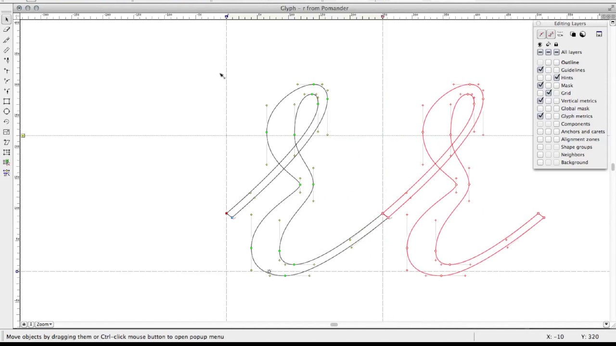Viewport: 616px width, 346px height.
Task: Open the Zoom dropdown
Action: pyautogui.click(x=44, y=324)
